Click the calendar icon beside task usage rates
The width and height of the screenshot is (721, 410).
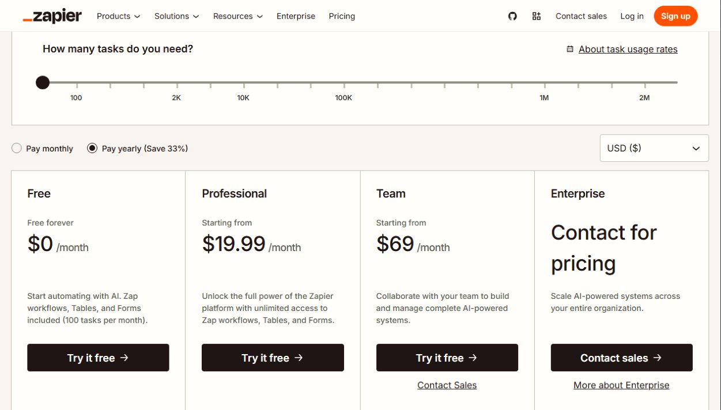(x=570, y=49)
